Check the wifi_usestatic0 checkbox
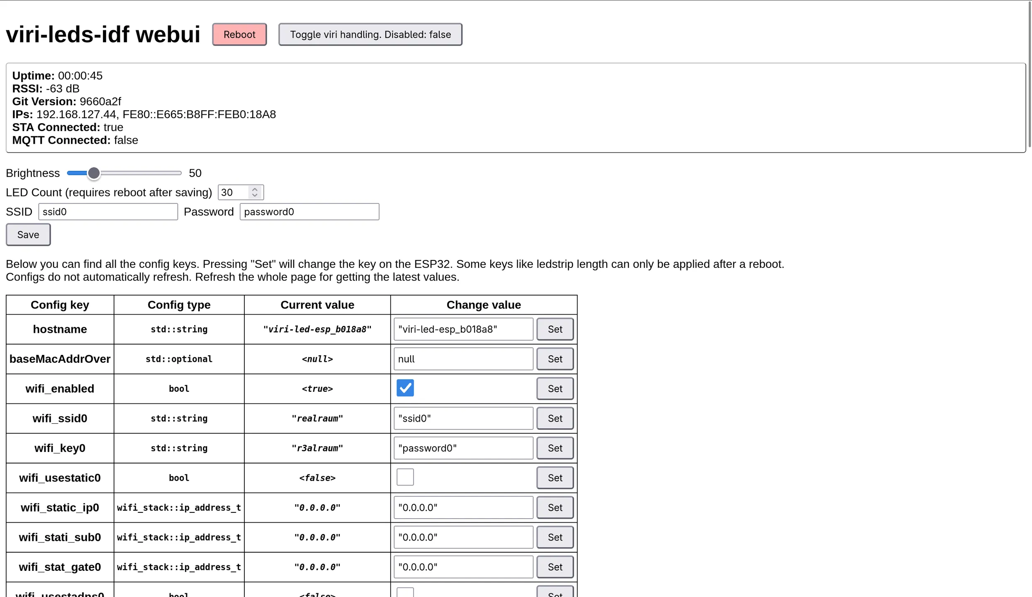Image resolution: width=1032 pixels, height=597 pixels. pos(405,477)
